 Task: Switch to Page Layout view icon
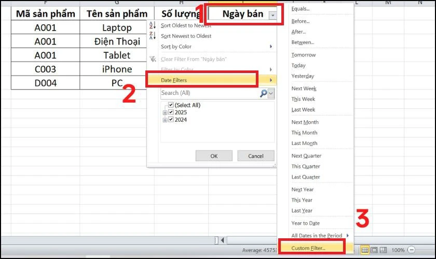click(374, 250)
